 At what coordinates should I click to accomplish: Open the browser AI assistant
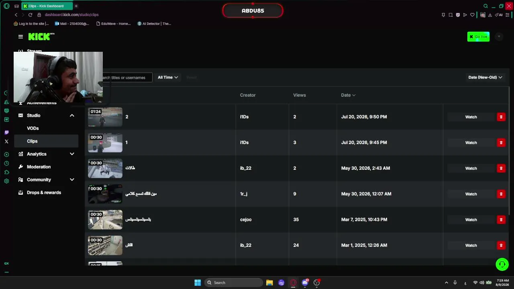[499, 15]
